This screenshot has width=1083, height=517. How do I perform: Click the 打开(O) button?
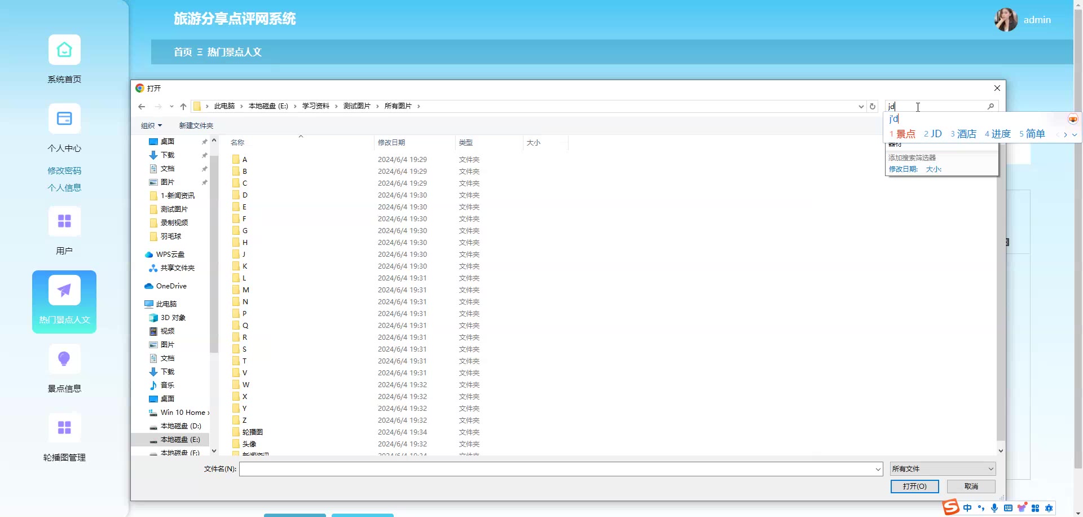[914, 487]
